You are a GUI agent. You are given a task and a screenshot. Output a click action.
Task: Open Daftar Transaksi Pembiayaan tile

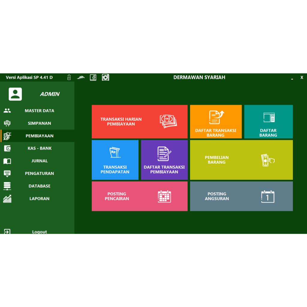pos(164,160)
